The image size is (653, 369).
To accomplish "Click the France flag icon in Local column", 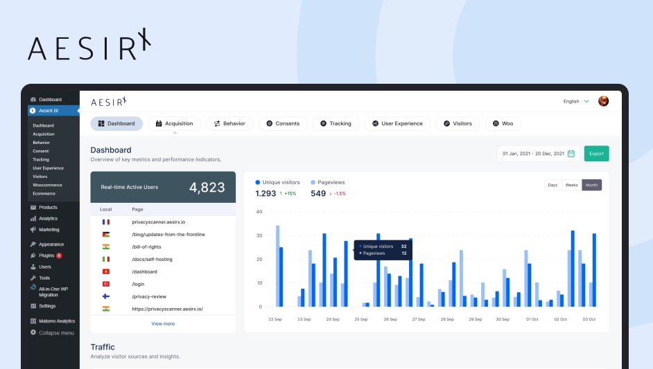I will coord(106,222).
